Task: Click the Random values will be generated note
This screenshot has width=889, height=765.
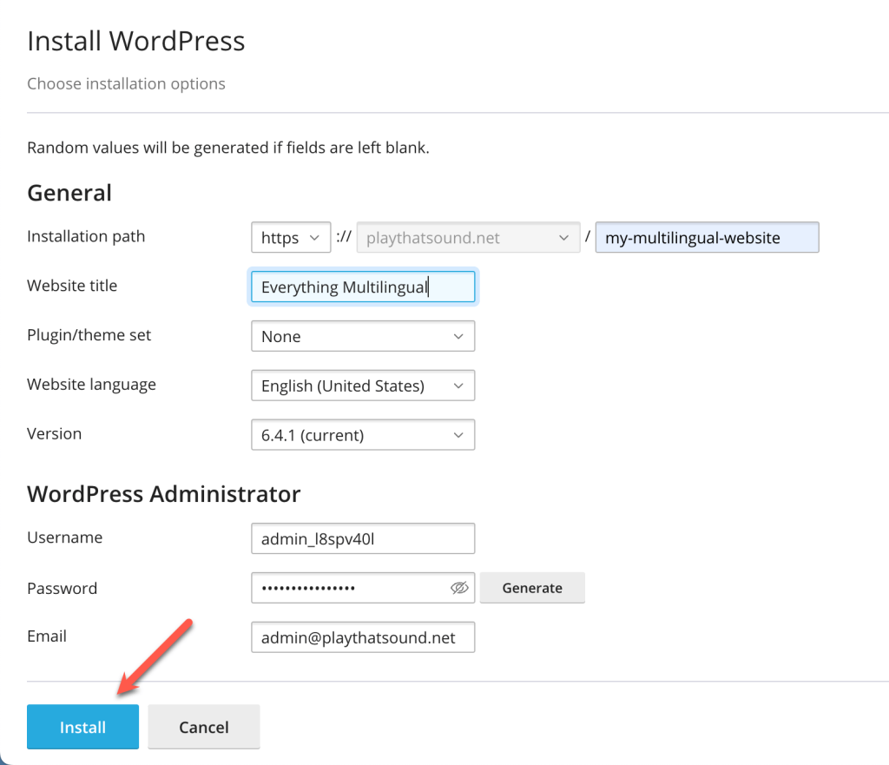Action: [x=228, y=148]
